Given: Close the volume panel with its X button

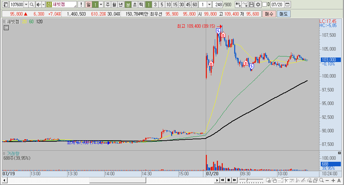Looking at the screenshot, I should (x=339, y=153).
